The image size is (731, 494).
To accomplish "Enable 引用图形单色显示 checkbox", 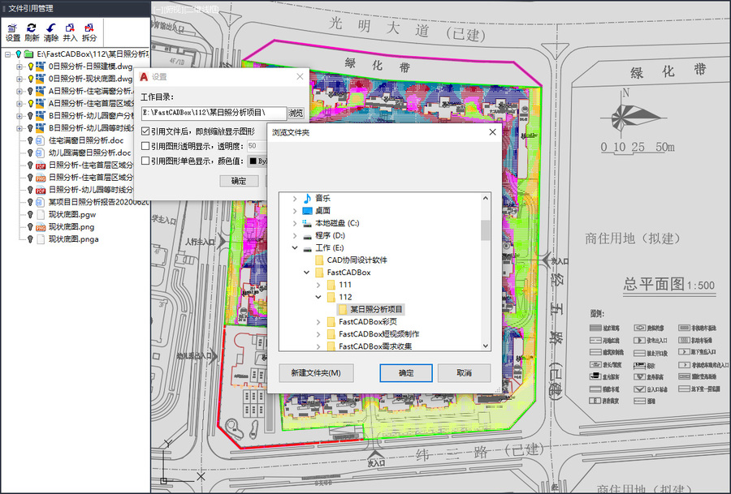I will [x=145, y=161].
